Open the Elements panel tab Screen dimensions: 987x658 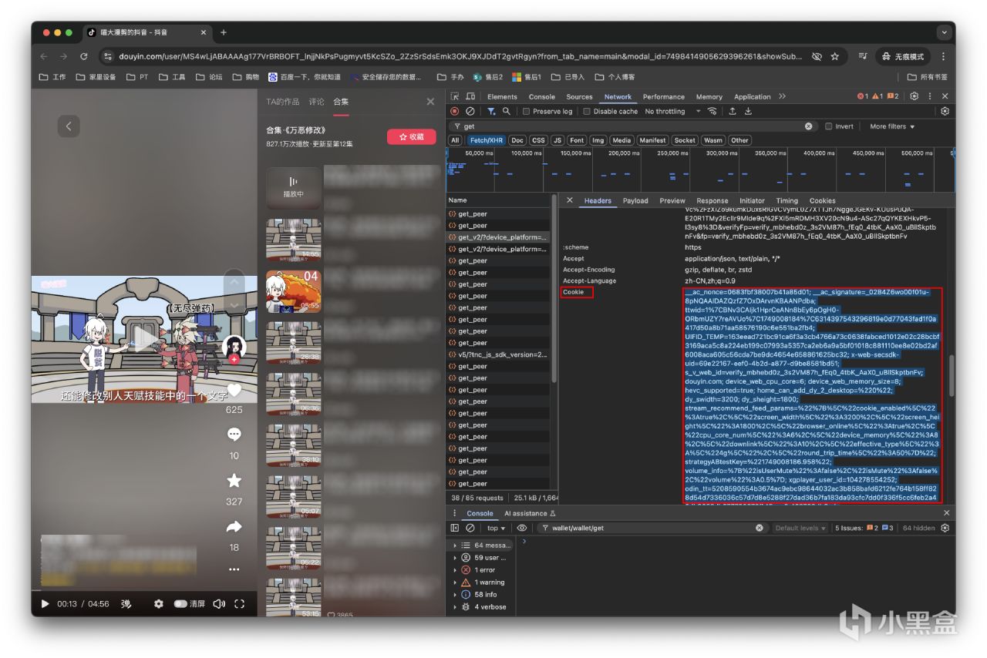[x=502, y=97]
